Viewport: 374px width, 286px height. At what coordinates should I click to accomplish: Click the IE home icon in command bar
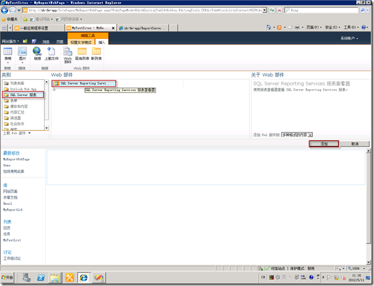coord(269,27)
